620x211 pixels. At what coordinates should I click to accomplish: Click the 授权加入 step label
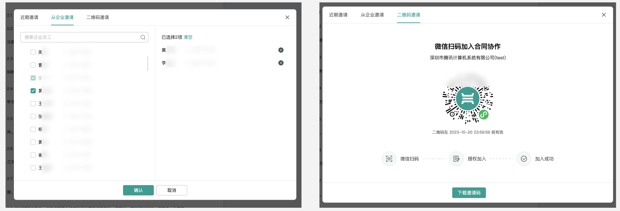[x=477, y=159]
